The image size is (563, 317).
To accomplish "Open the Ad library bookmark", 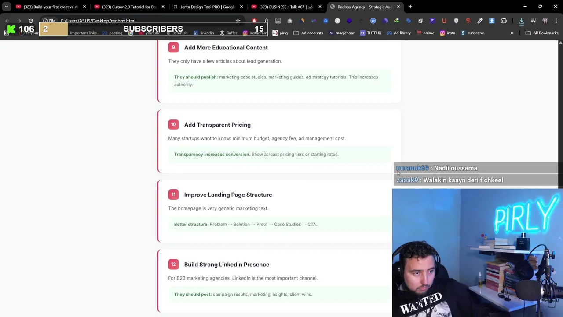I will point(398,33).
